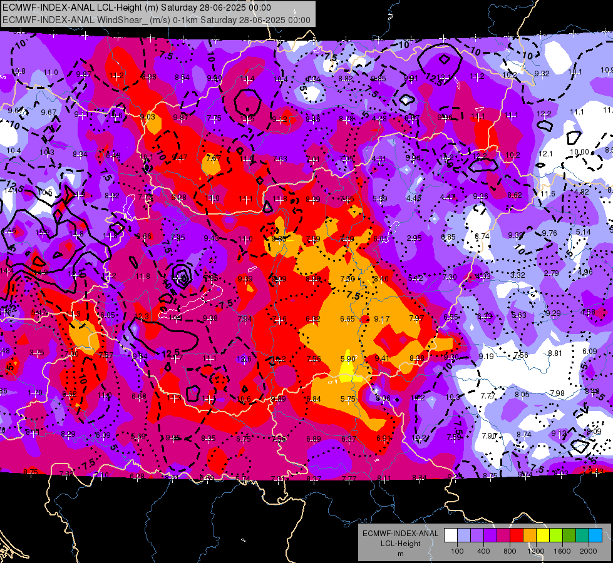Image resolution: width=613 pixels, height=563 pixels.
Task: Click the shear value 3.32 on the map
Action: tap(517, 275)
